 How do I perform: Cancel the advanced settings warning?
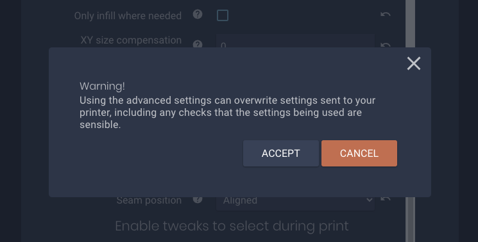point(359,153)
